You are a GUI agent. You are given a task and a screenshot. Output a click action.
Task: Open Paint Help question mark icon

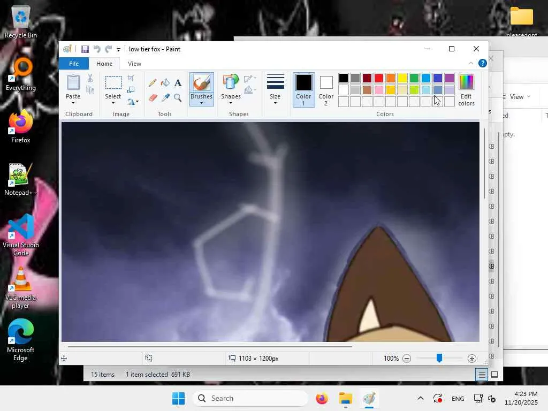(483, 63)
